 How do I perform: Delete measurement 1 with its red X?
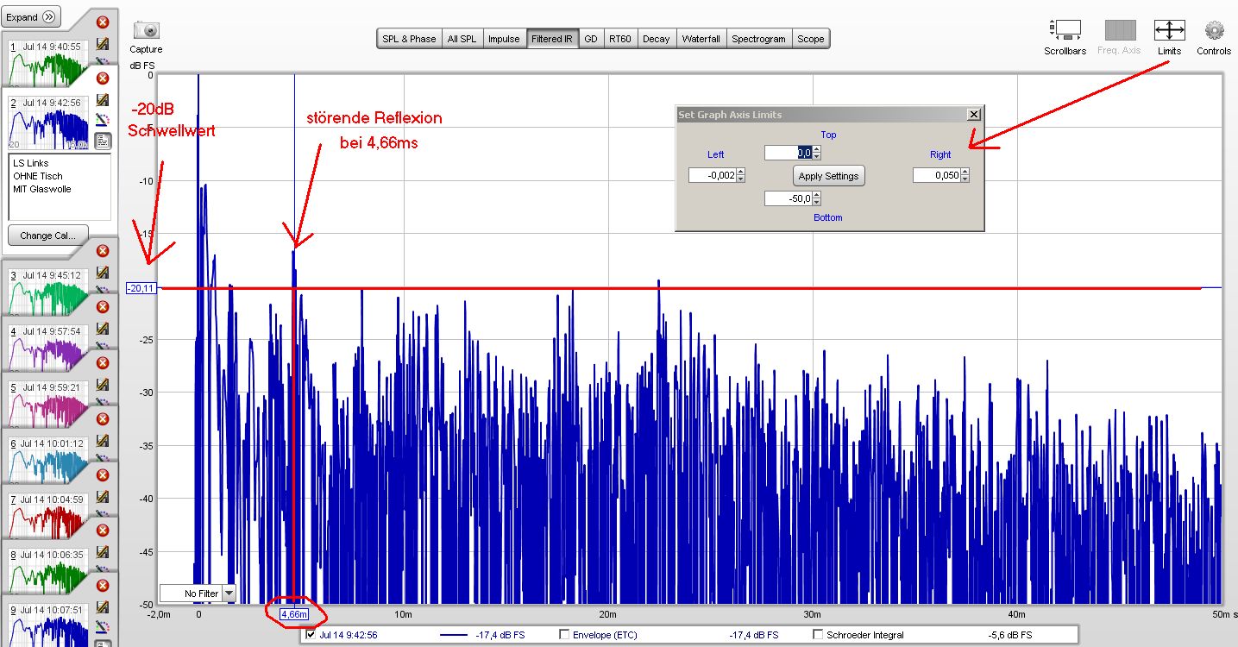click(x=103, y=22)
